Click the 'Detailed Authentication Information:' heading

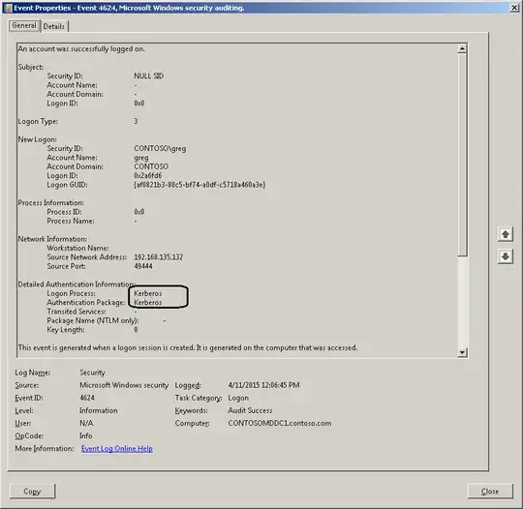[x=77, y=284]
